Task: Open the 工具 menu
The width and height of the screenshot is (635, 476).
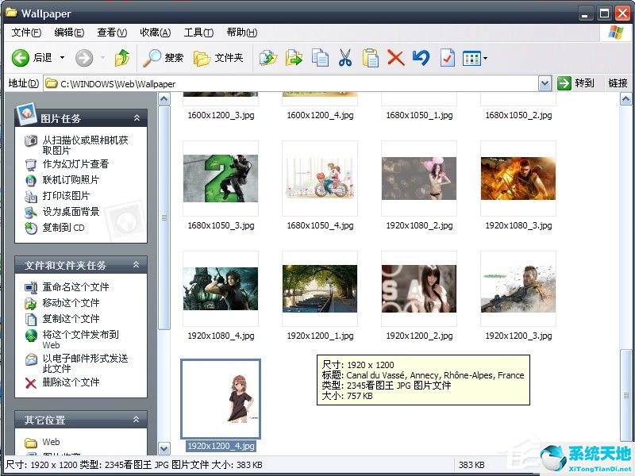Action: (198, 33)
